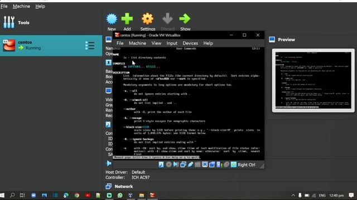Click the Network section header in details
Screen dimensions: 357x200
click(124, 187)
